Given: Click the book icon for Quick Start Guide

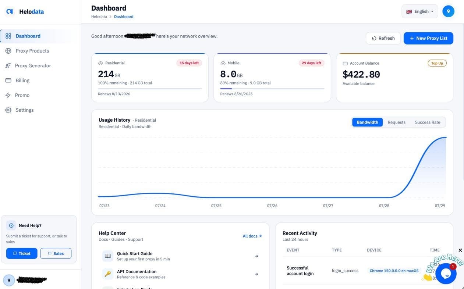Looking at the screenshot, I should (x=108, y=256).
